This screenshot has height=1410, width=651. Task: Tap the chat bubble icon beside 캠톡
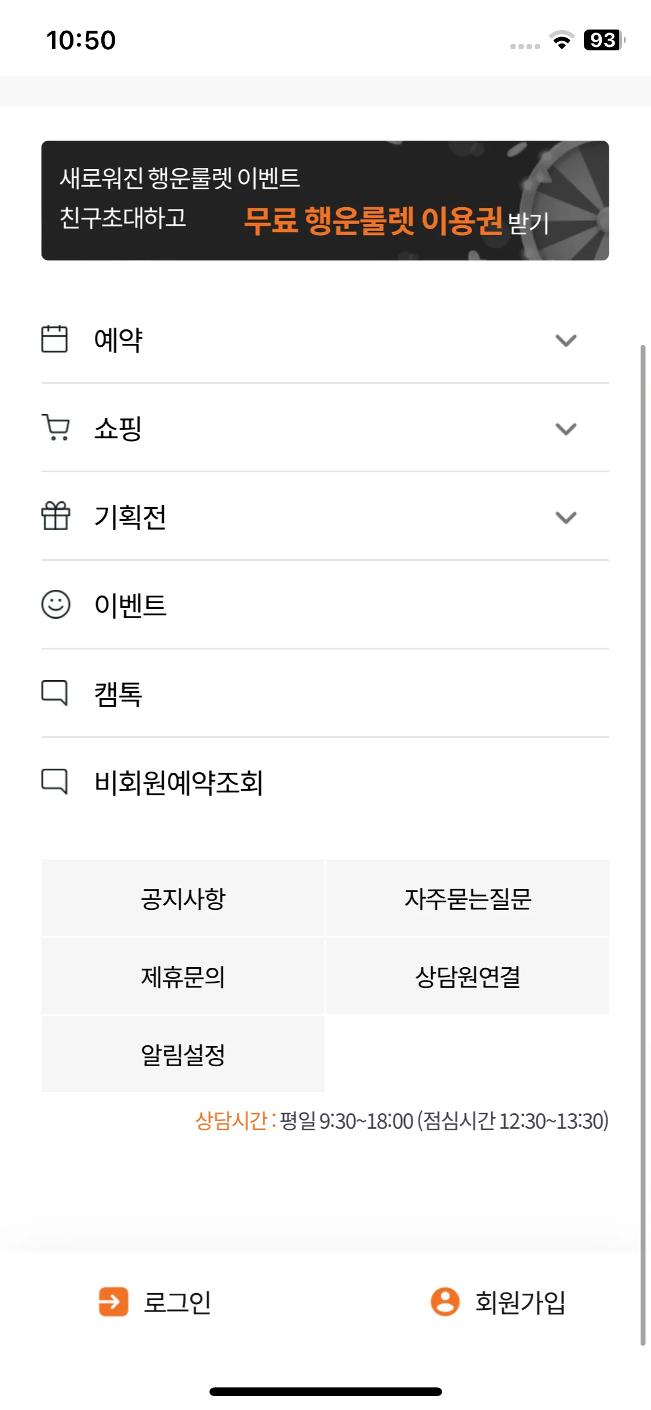(x=54, y=693)
